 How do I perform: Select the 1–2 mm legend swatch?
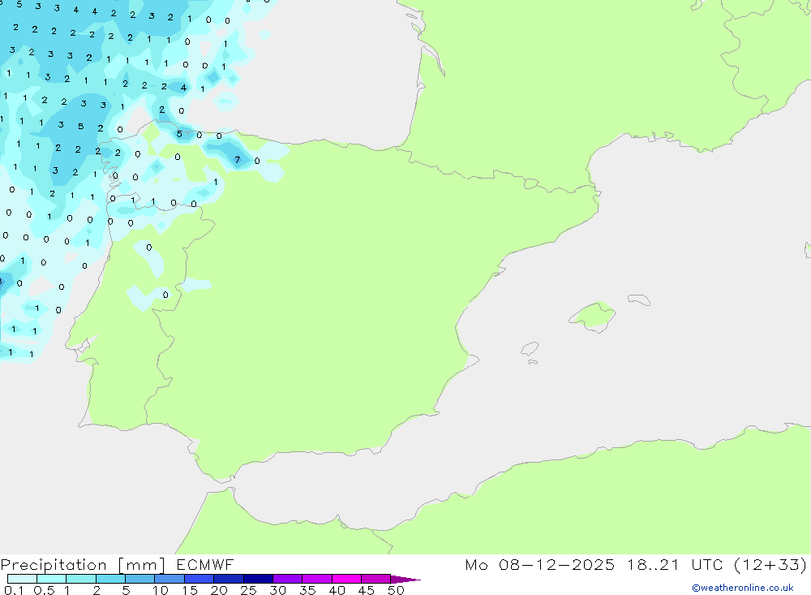80,579
